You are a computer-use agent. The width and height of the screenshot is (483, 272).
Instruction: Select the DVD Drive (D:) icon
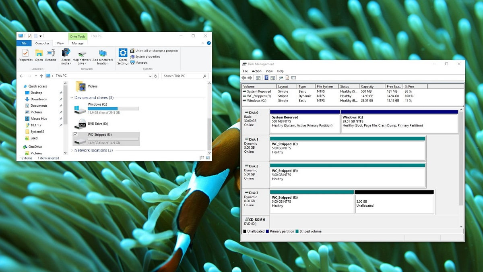[x=80, y=124]
